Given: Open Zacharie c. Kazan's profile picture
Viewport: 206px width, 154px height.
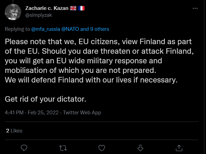Looking at the screenshot, I should coord(13,12).
